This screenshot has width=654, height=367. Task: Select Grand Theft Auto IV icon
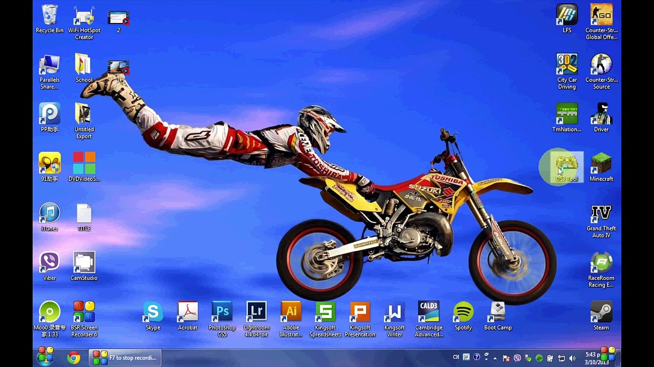(x=601, y=220)
